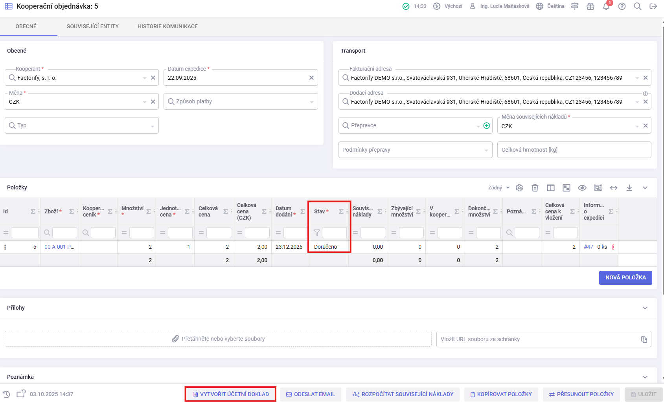Toggle the checkered pattern icon in Položky toolbar
Image resolution: width=664 pixels, height=402 pixels.
coord(566,188)
